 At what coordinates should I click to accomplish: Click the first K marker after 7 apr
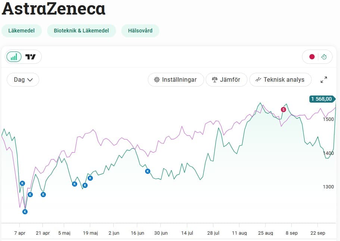click(x=22, y=183)
